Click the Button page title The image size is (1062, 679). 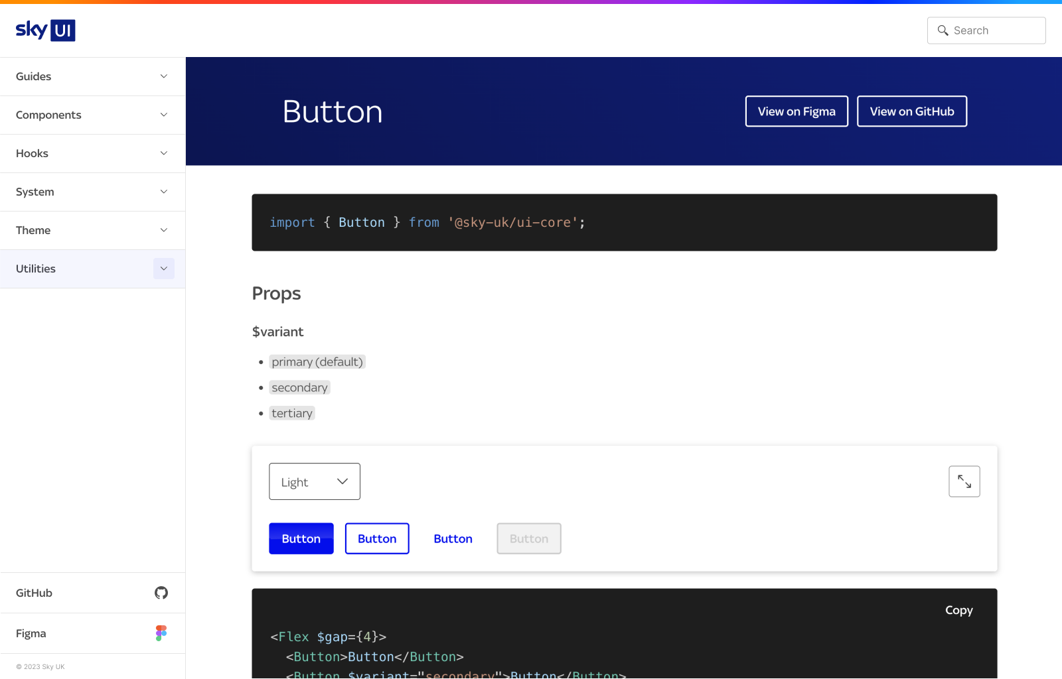tap(333, 111)
